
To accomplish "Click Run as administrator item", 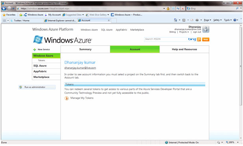I will 37,87.
